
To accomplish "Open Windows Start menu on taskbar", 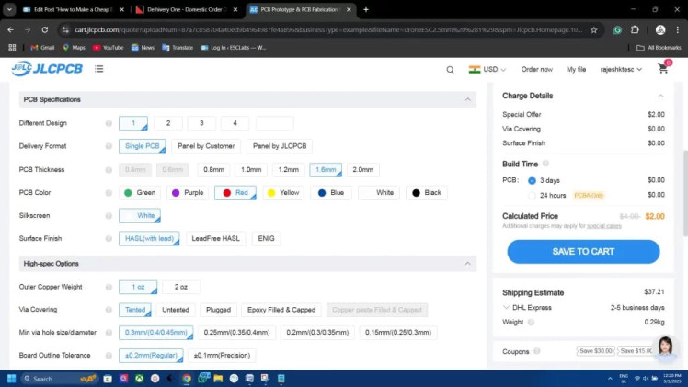I will (x=13, y=378).
